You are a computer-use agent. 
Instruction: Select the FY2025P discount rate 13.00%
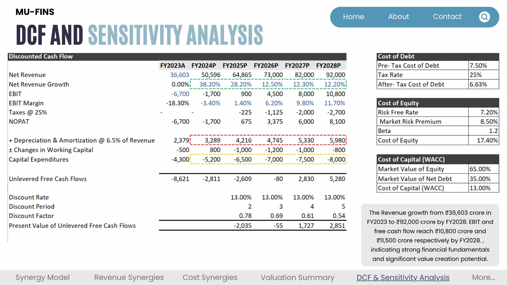(241, 197)
